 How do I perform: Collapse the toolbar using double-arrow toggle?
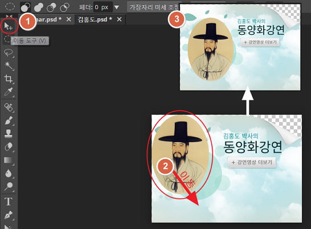(9, 17)
